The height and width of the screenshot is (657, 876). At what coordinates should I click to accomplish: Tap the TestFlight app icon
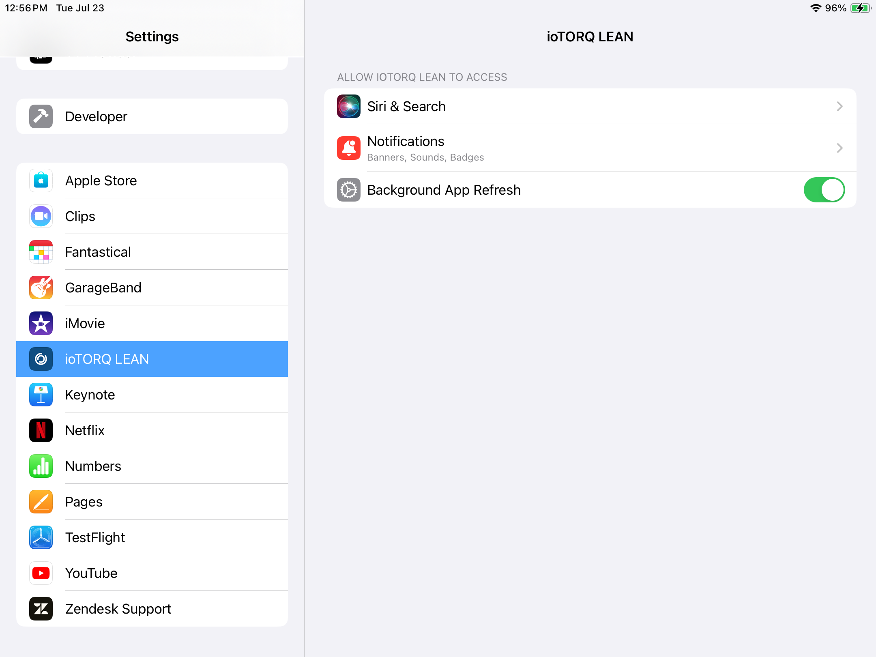(41, 537)
